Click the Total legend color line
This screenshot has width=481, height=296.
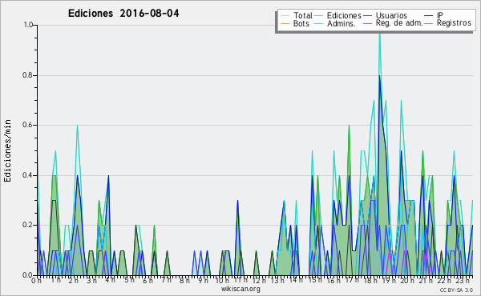[x=285, y=16]
